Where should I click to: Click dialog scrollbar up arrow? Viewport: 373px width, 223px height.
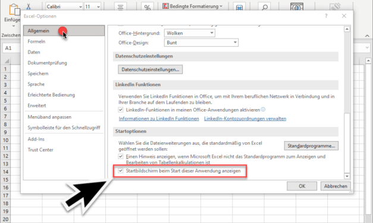(x=347, y=29)
